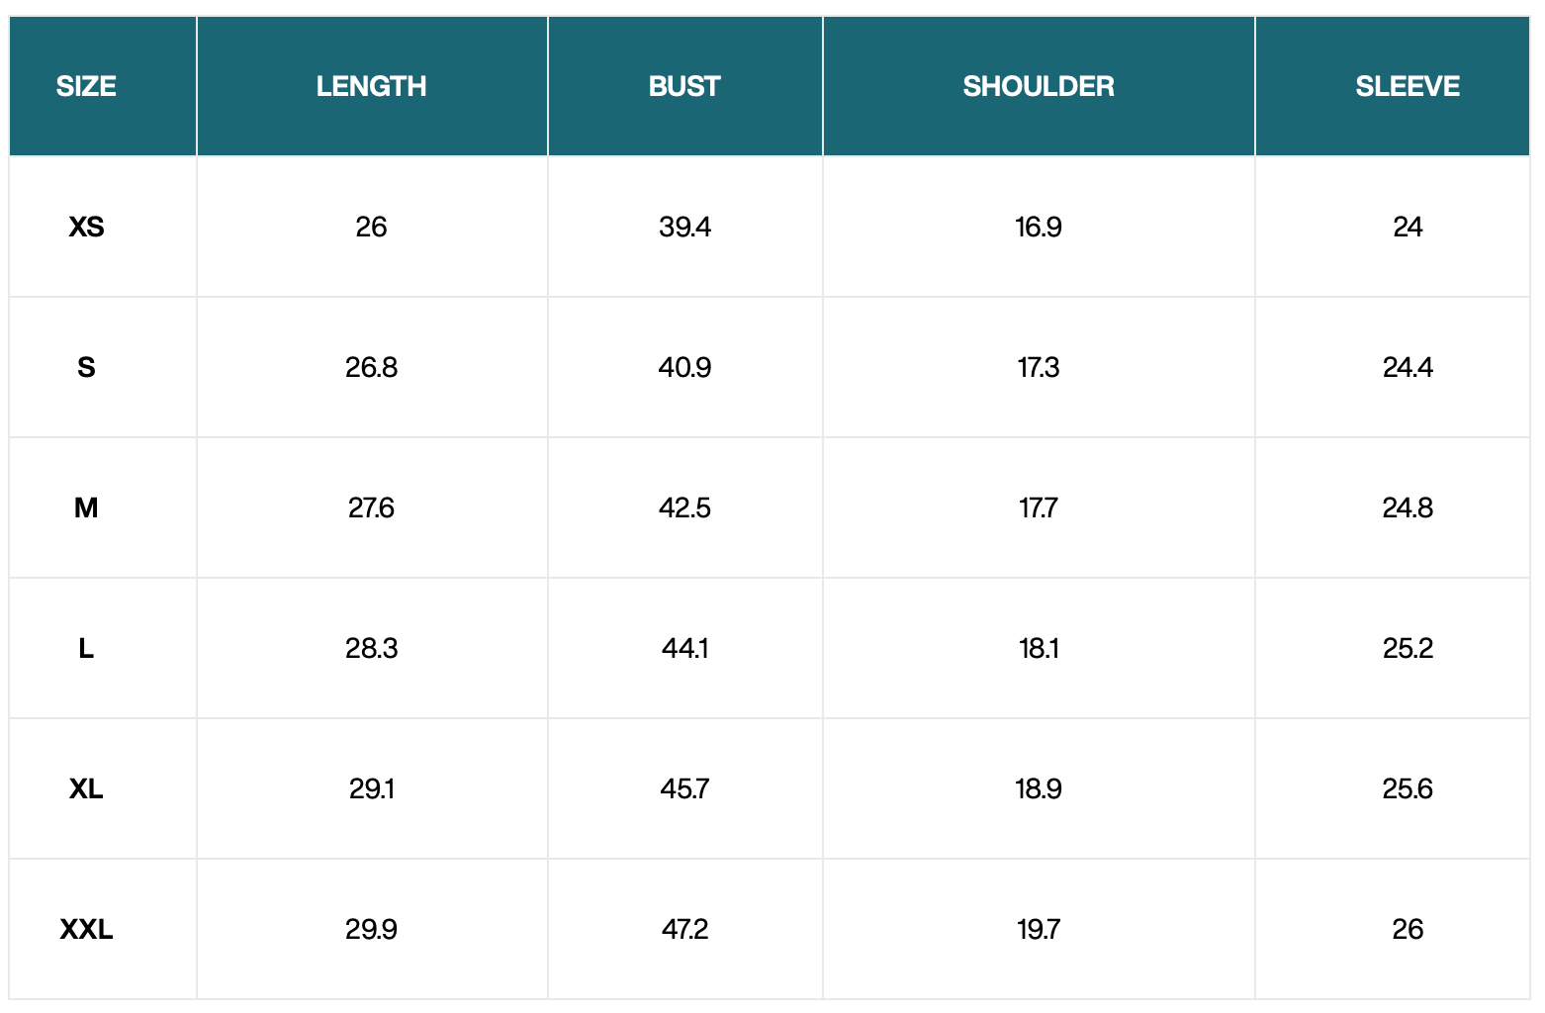Select the XS size row label
Viewport: 1545px width, 1013px height.
pos(86,227)
